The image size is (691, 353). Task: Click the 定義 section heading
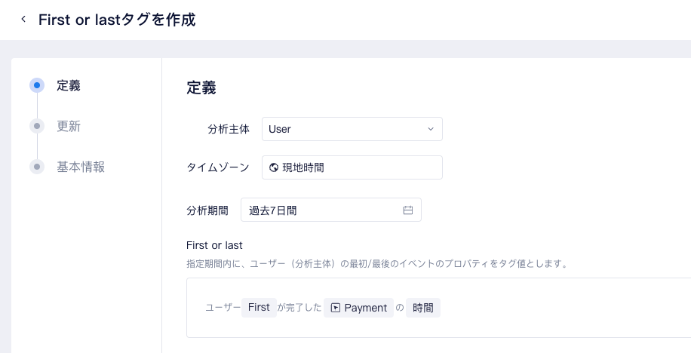pos(201,87)
